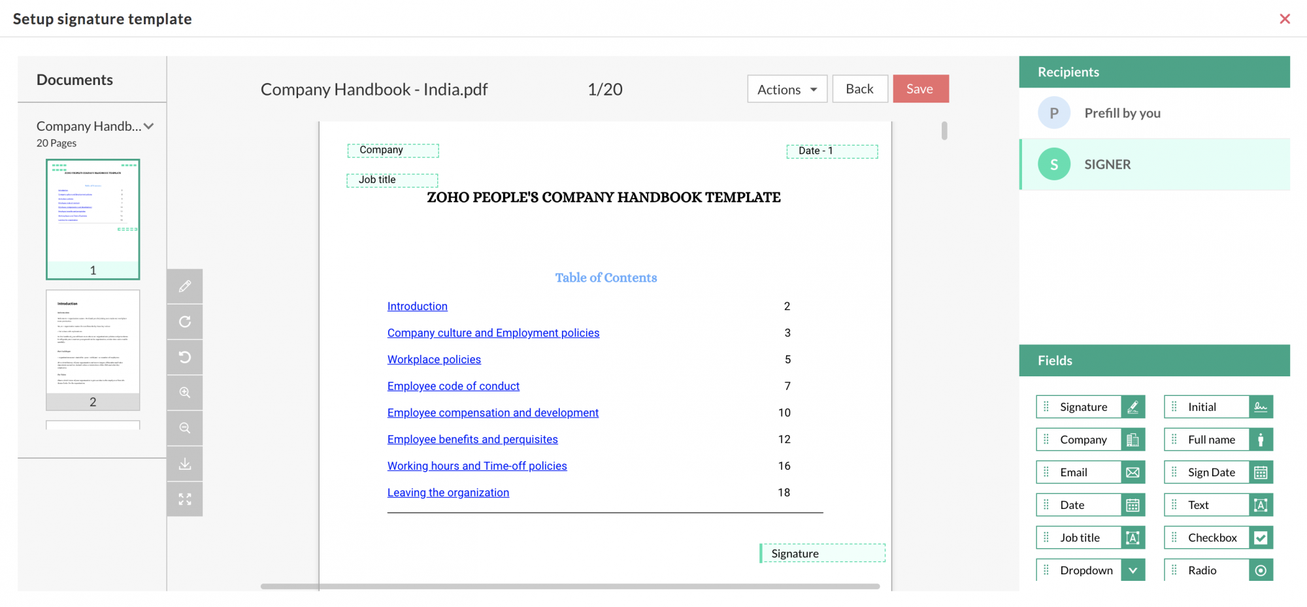Click the vertical document scrollbar
1307x607 pixels.
(944, 131)
